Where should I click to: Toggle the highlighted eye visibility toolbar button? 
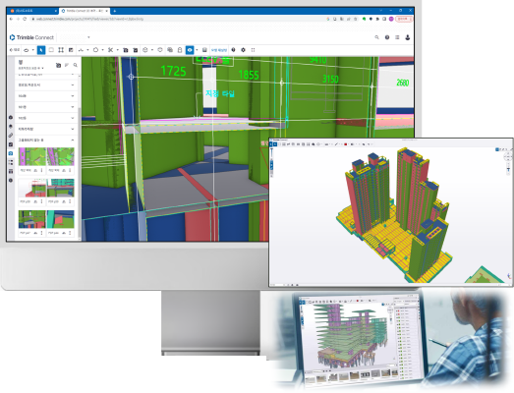click(190, 50)
